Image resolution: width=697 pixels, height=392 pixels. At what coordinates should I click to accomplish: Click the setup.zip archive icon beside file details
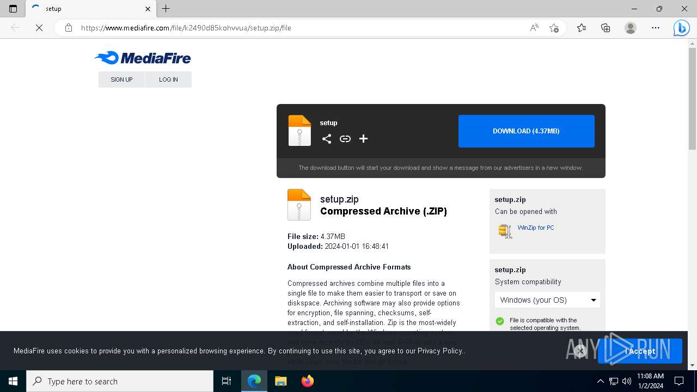tap(299, 205)
